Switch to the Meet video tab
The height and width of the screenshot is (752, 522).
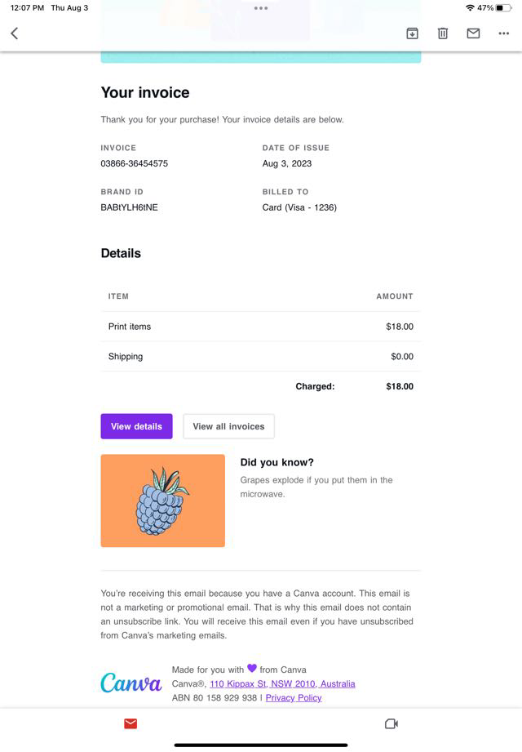point(391,723)
